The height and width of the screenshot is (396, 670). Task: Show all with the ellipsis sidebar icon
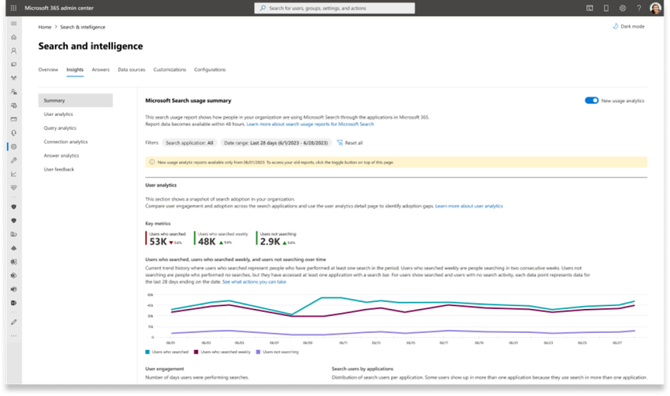tap(13, 336)
